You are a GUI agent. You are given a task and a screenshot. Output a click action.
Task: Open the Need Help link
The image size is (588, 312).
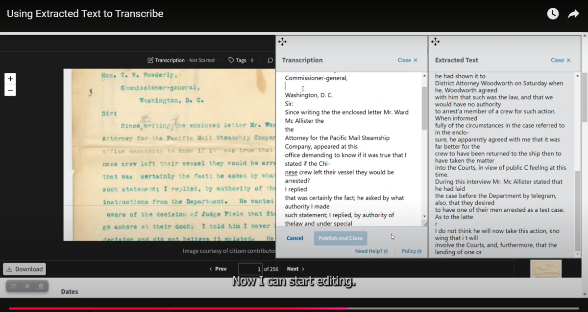click(371, 251)
